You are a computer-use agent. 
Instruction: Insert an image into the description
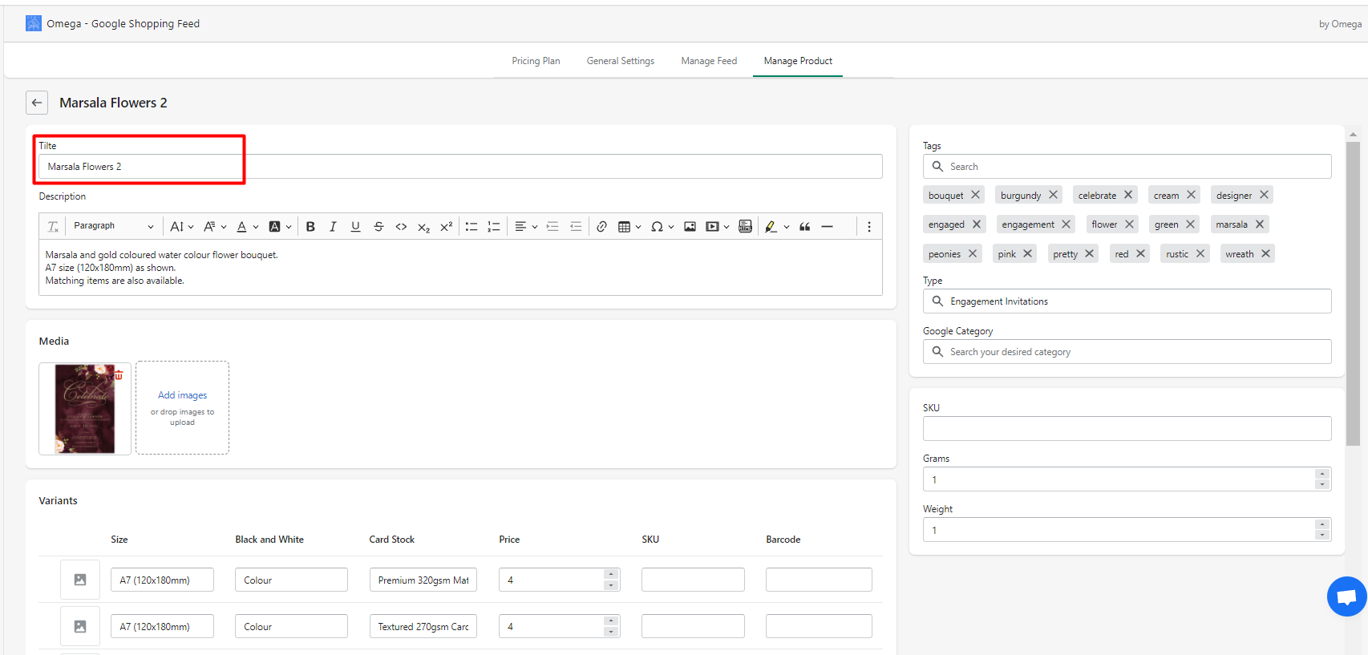click(690, 227)
